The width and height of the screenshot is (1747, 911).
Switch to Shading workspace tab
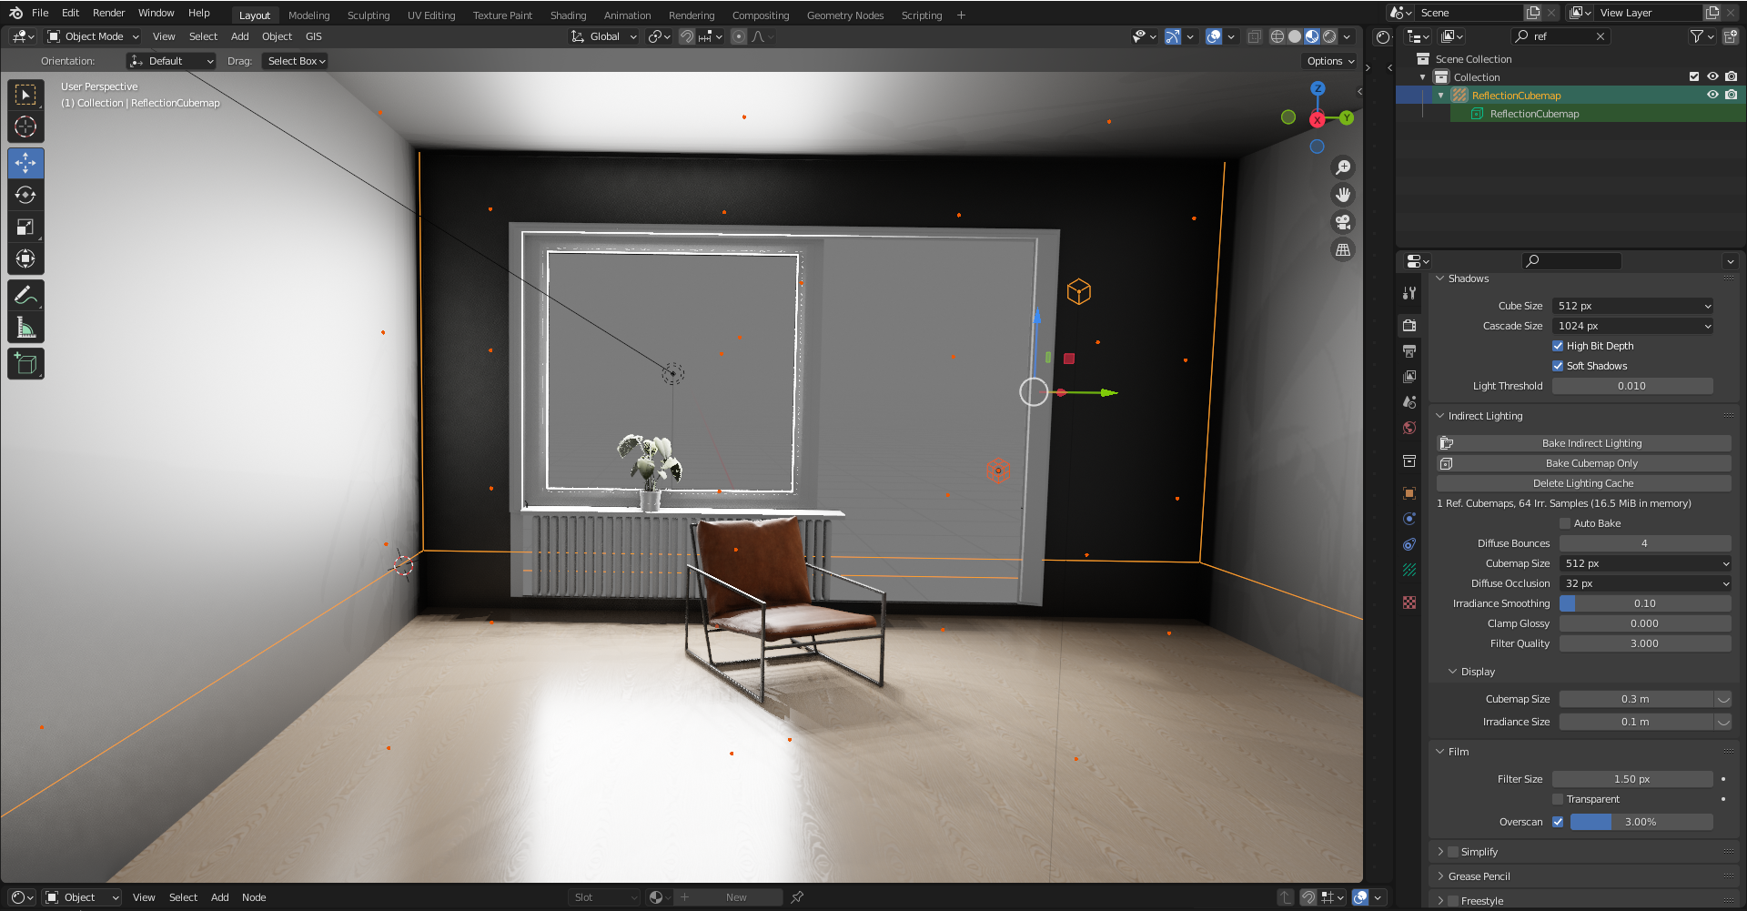(x=568, y=15)
